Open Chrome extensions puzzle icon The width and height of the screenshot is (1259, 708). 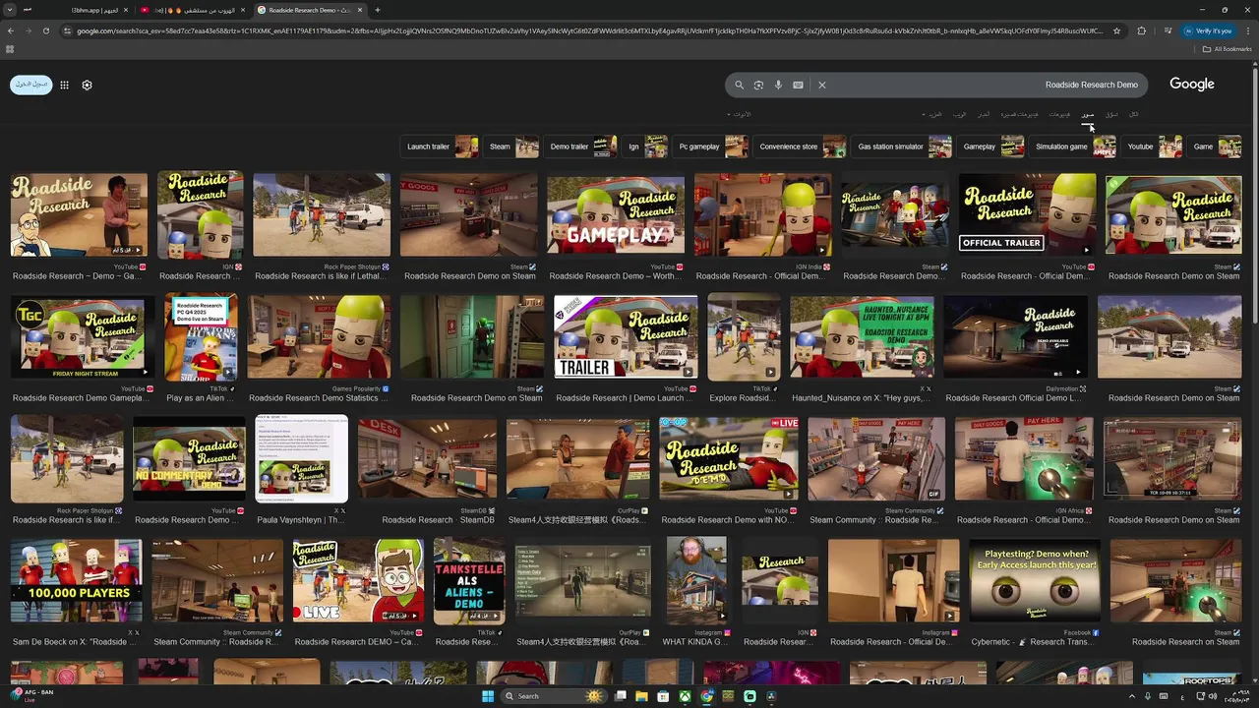tap(1141, 30)
